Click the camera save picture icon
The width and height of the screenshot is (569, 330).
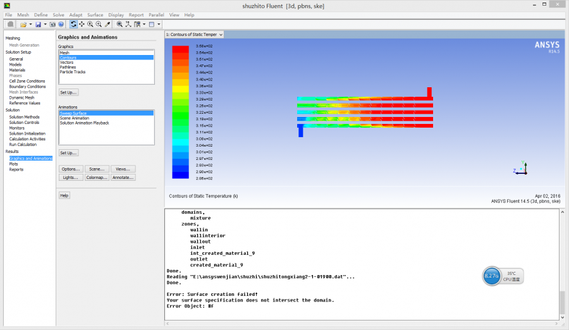[x=53, y=24]
